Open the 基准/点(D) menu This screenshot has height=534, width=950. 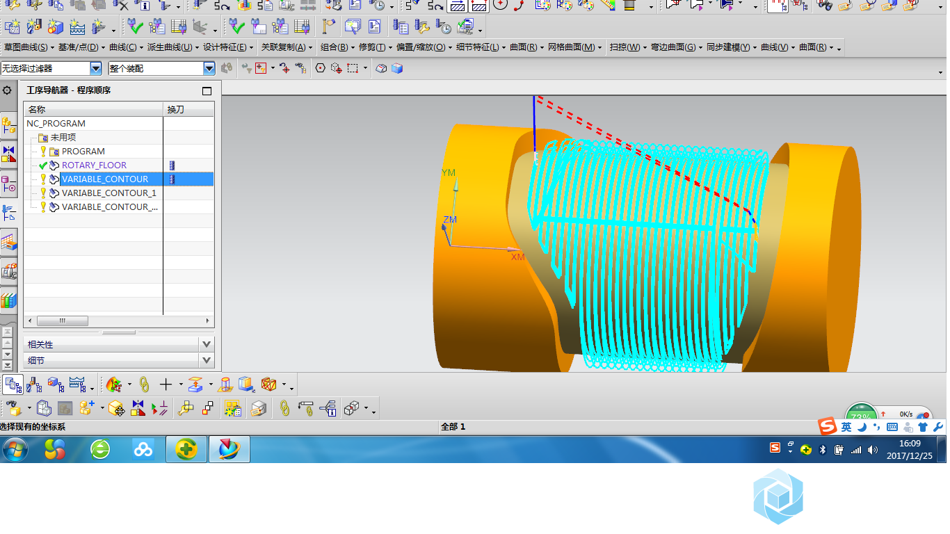(81, 47)
